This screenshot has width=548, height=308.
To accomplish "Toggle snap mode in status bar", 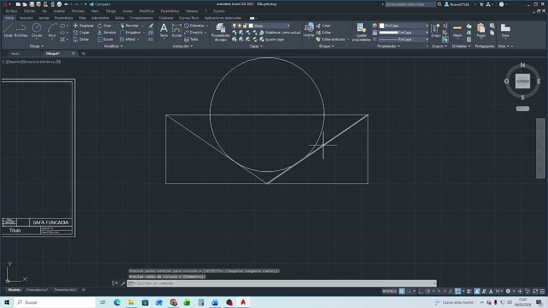I will [409, 291].
